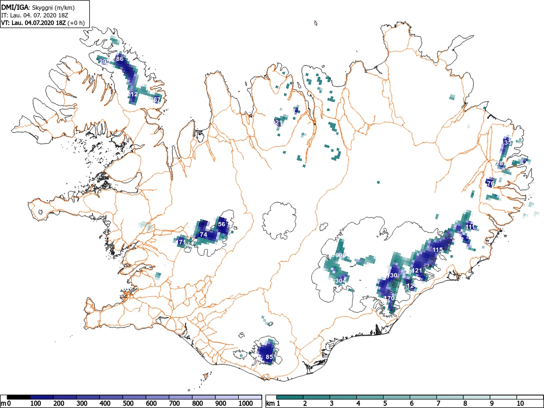
Task: Click the 1–2 km dark teal legend swatch
Action: (290, 397)
